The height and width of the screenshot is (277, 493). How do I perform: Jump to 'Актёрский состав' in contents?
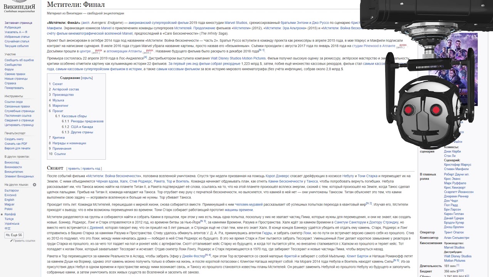click(65, 89)
